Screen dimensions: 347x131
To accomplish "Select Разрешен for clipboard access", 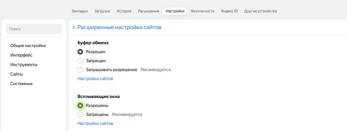I will coord(80,52).
